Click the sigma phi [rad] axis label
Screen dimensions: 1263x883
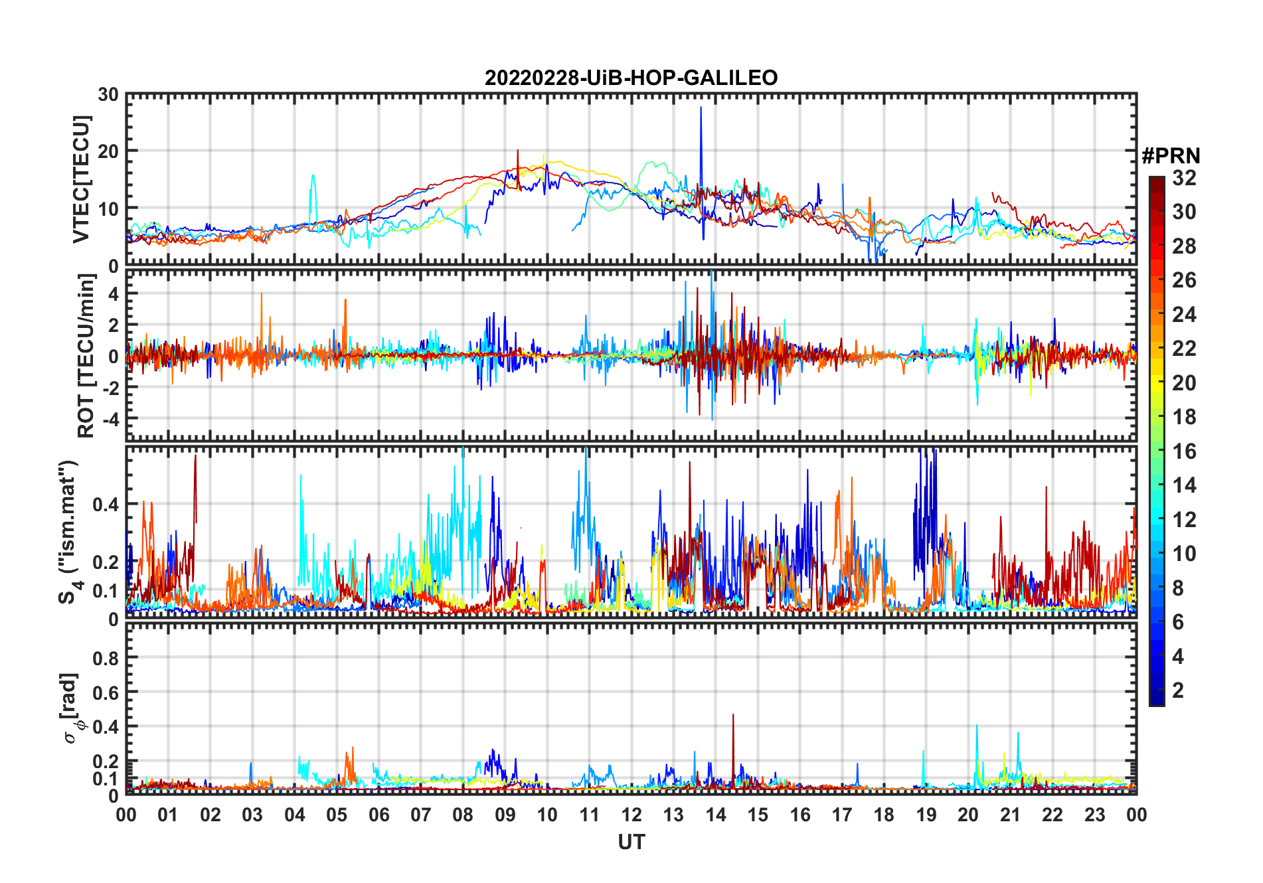point(72,708)
